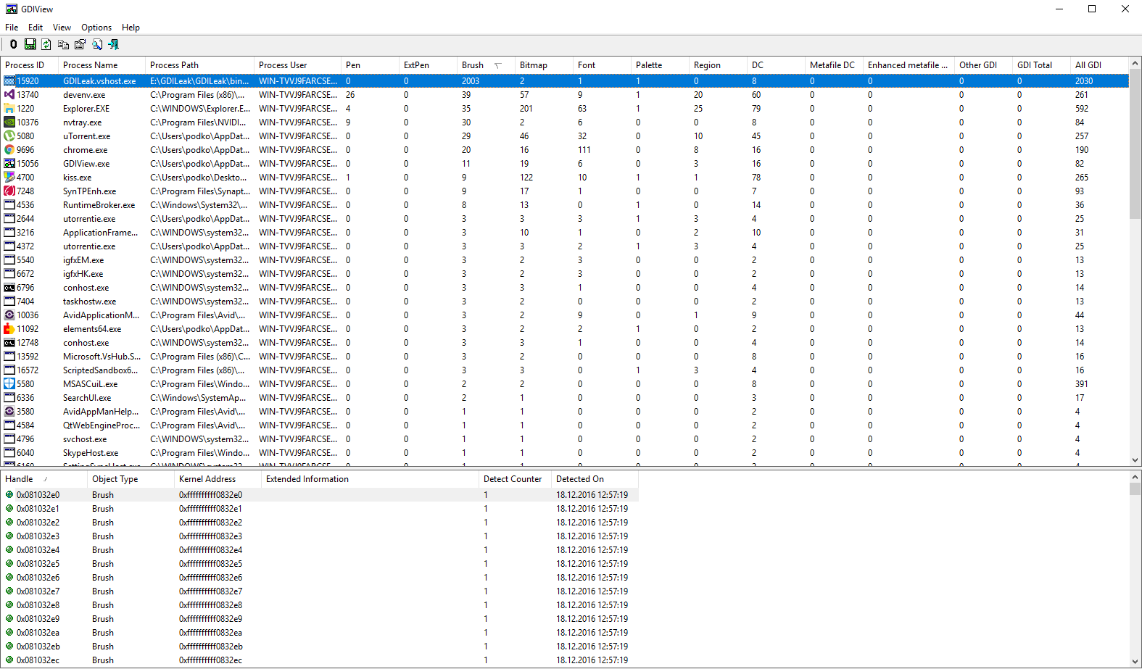Select the SearchUI.exe process row

point(565,398)
